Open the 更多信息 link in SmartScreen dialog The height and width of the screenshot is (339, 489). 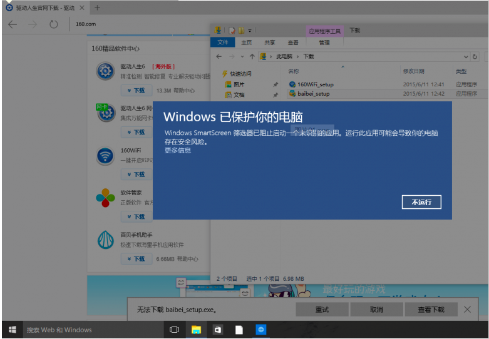pos(178,151)
